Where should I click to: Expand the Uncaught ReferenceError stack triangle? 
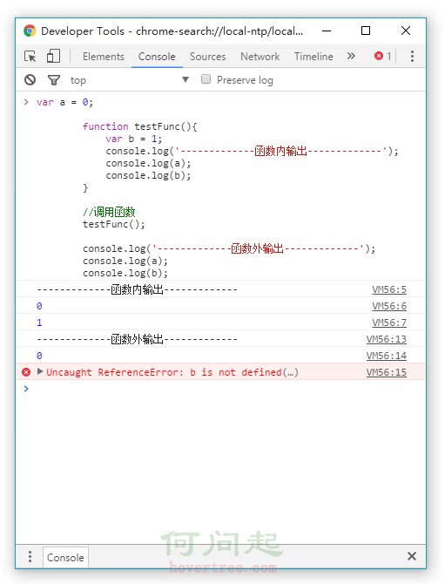click(x=40, y=371)
